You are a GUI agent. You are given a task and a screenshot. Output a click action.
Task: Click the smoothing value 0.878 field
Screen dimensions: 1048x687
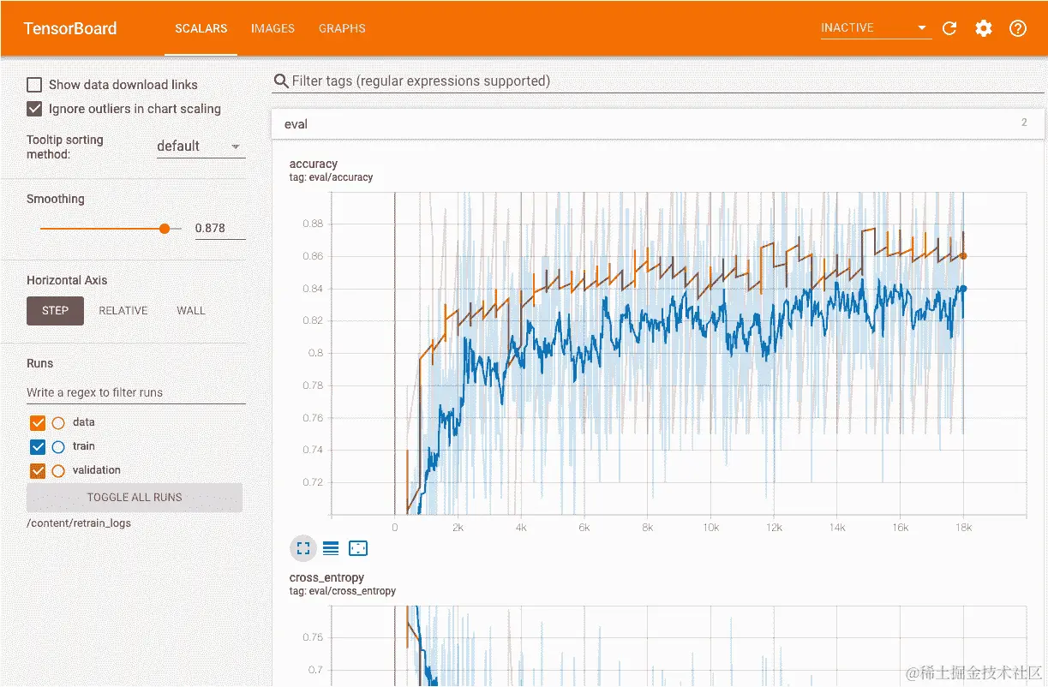pyautogui.click(x=220, y=229)
